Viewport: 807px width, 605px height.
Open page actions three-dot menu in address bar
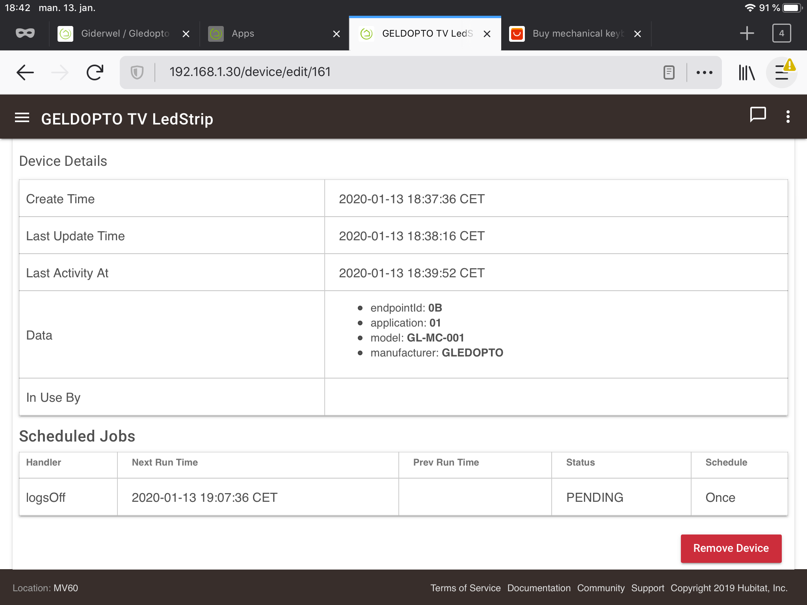(704, 72)
